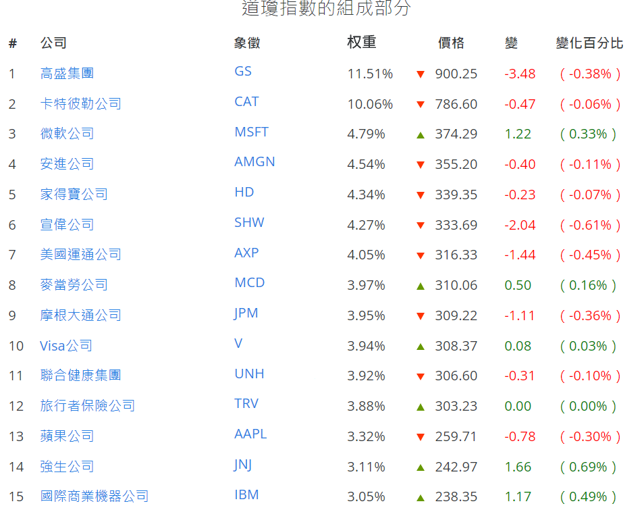Viewport: 644px width, 510px height.
Task: Click the 變化百分比 column header
Action: 589,43
